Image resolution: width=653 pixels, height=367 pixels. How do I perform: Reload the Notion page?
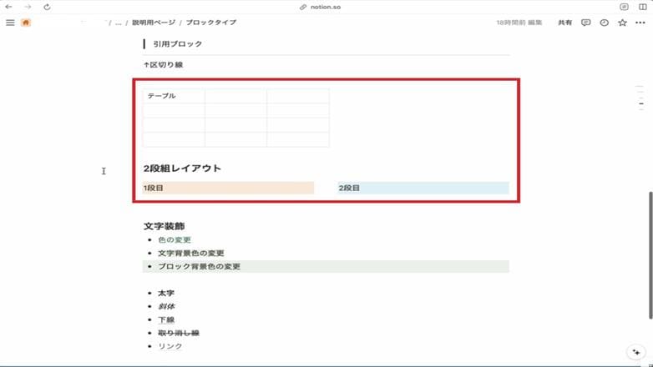(x=47, y=7)
